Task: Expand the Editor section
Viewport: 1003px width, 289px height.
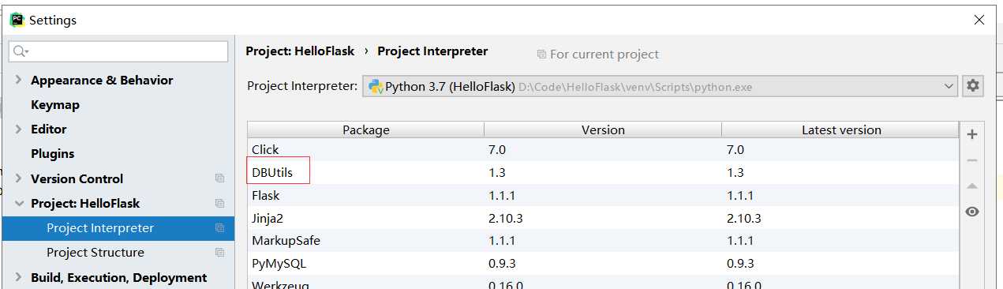Action: pos(19,129)
